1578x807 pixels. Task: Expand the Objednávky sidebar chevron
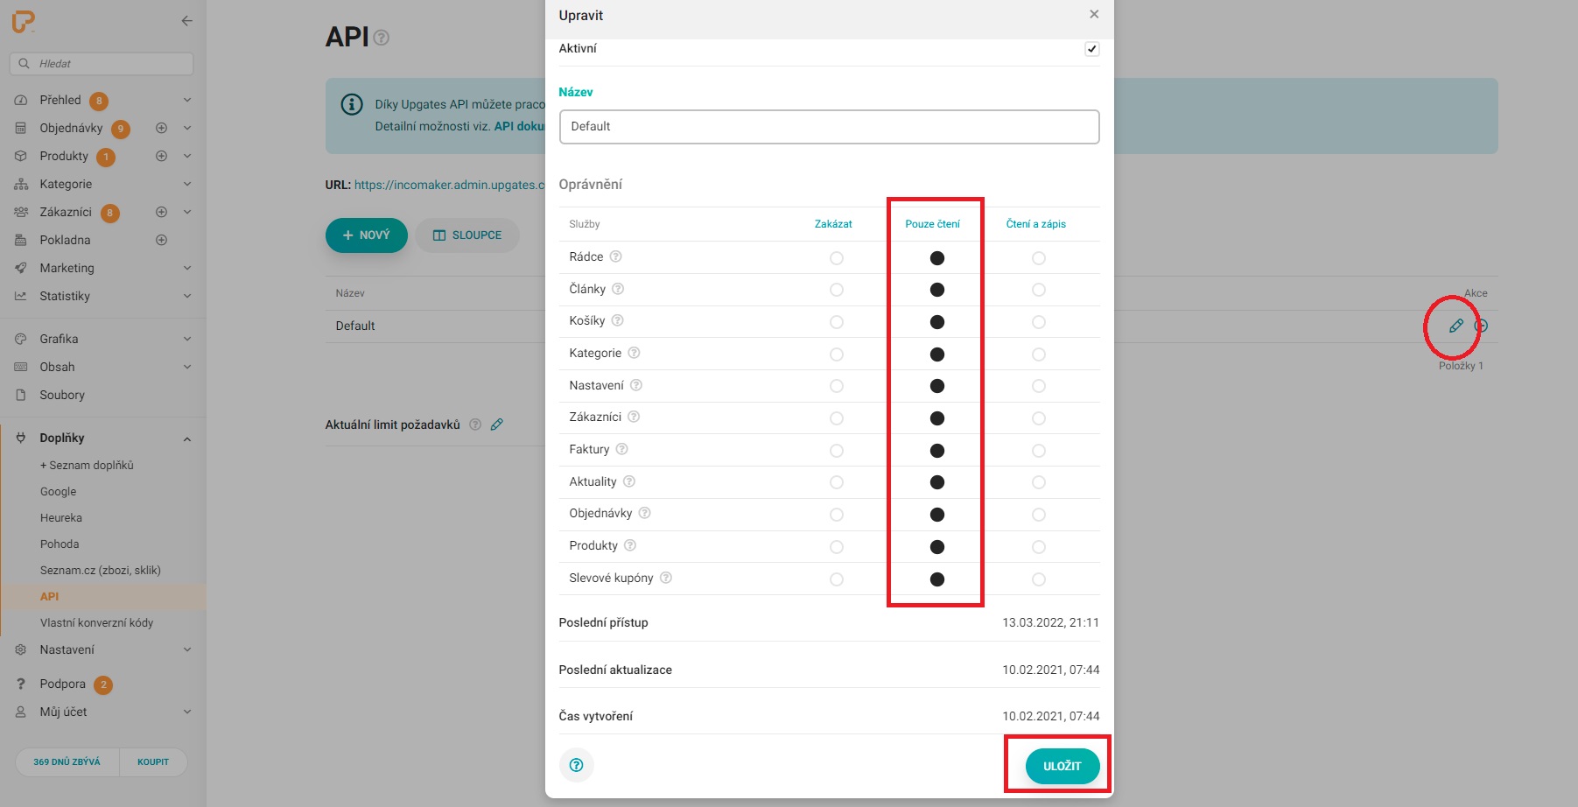click(x=186, y=128)
